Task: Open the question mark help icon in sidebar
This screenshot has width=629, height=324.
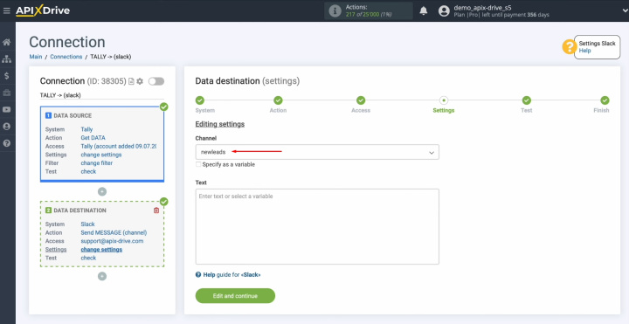Action: 6,143
